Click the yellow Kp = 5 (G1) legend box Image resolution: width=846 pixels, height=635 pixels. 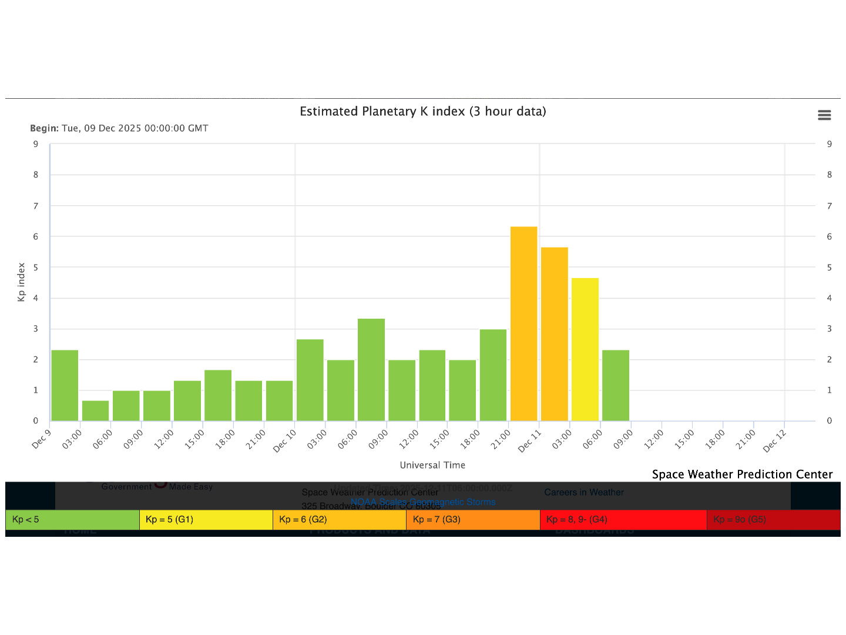click(x=206, y=520)
